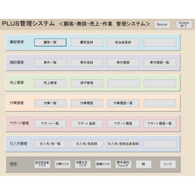
Task: Click the Backup button
Action: [162, 24]
